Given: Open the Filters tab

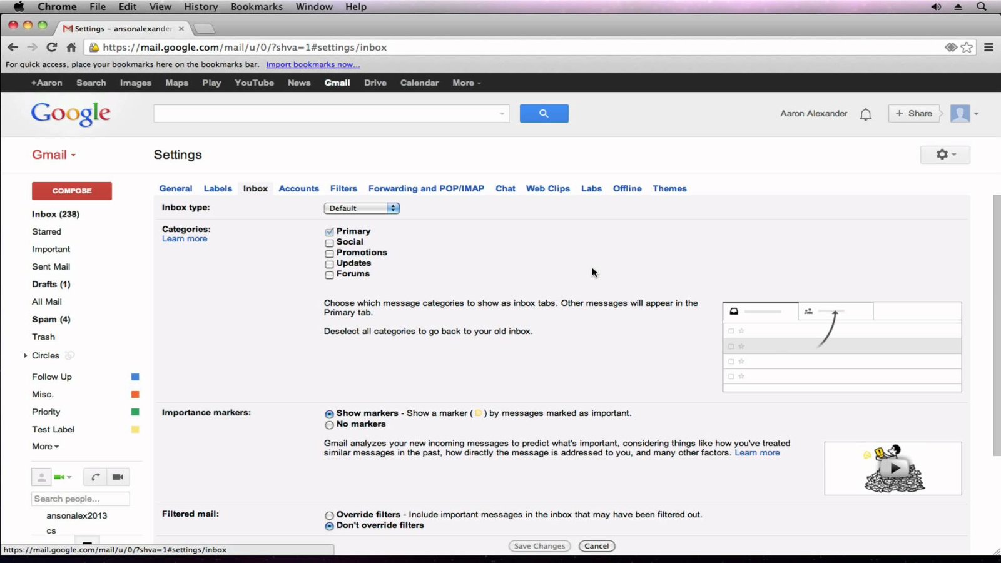Looking at the screenshot, I should [x=343, y=188].
